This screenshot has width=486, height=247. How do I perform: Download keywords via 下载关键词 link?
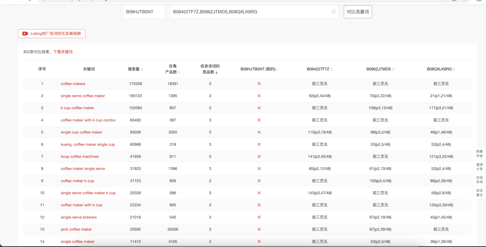pos(63,52)
